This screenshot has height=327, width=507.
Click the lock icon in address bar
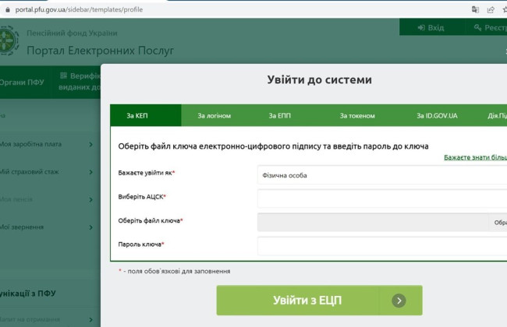[x=8, y=9]
